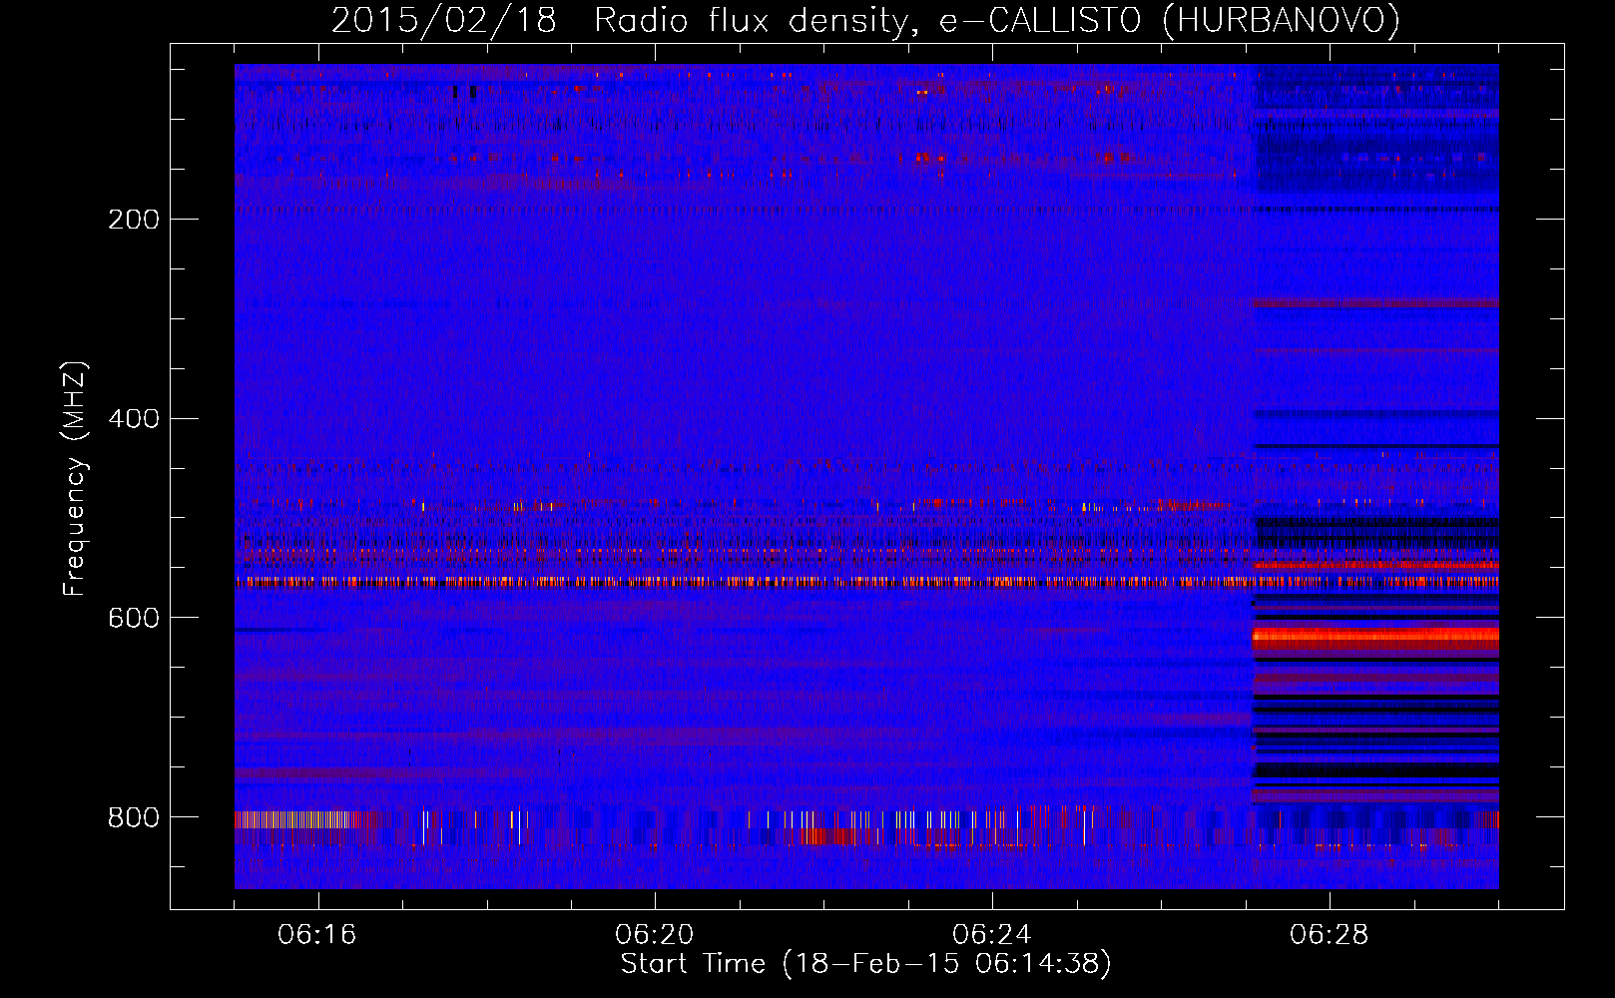Select the y-axis label 'Frequency (MHZ)'
The height and width of the screenshot is (998, 1615).
(x=75, y=478)
